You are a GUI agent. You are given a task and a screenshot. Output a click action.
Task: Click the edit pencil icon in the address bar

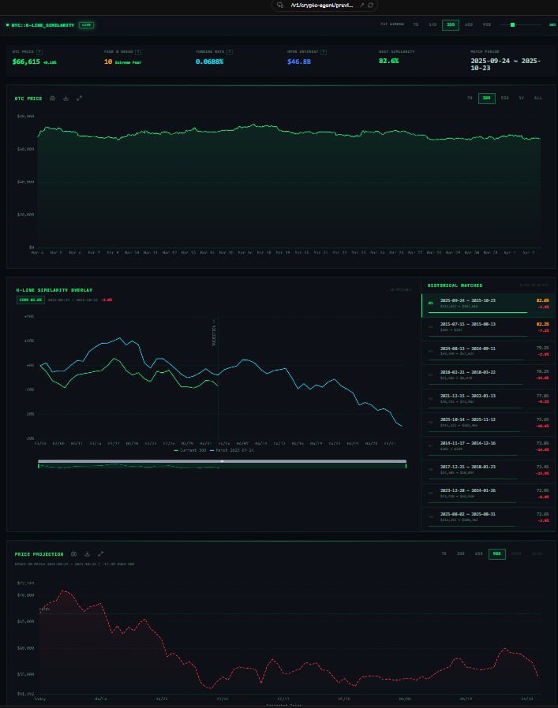click(x=361, y=5)
